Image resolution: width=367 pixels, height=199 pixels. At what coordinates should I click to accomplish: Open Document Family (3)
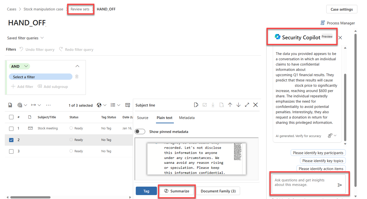tap(218, 191)
